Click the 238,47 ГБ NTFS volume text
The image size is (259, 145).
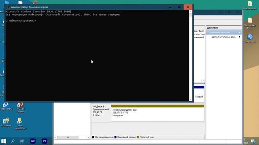[x=120, y=113]
